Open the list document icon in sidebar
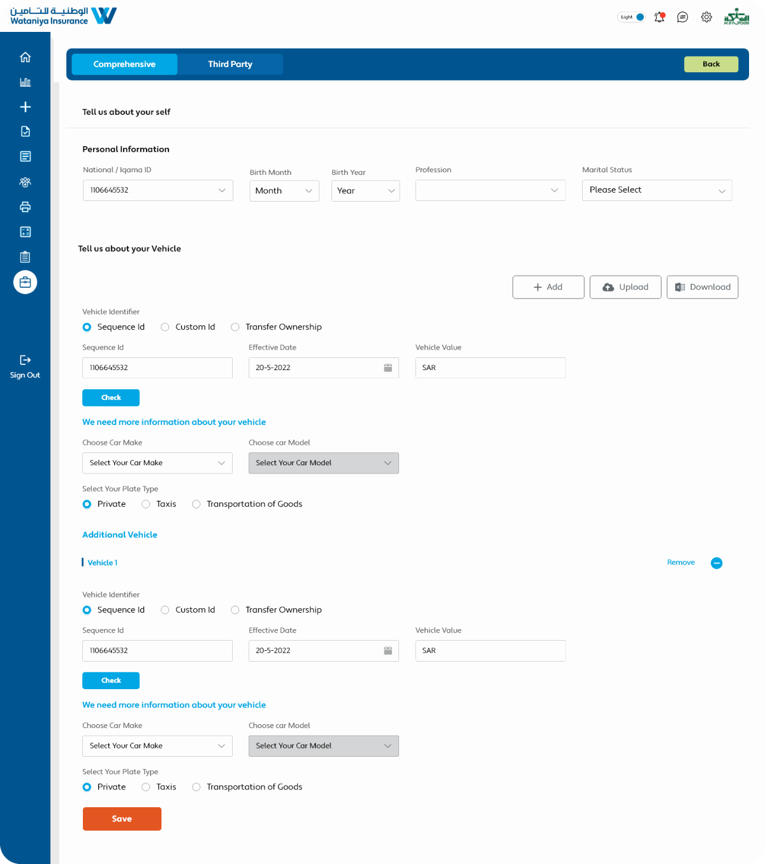 coord(25,156)
